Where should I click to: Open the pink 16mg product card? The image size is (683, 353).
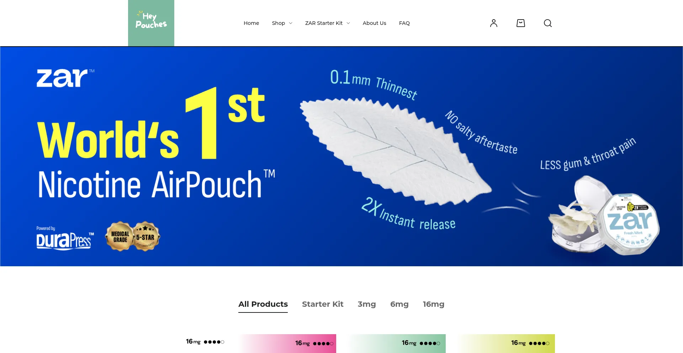coord(288,343)
